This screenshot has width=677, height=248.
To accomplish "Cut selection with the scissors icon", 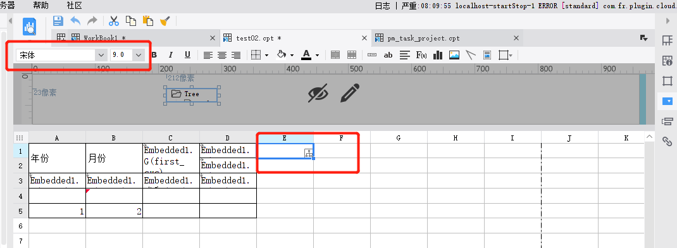I will 114,21.
